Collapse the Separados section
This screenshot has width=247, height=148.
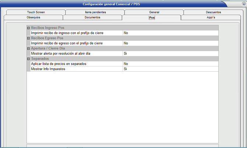(x=28, y=59)
